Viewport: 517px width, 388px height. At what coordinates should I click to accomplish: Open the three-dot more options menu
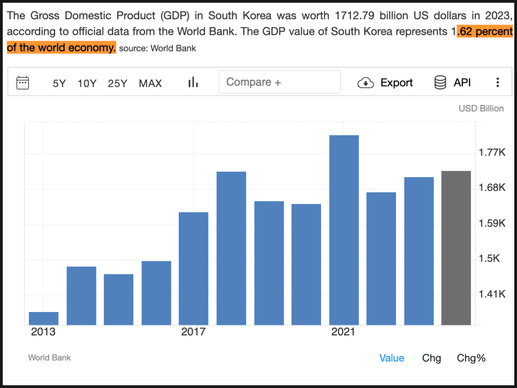pyautogui.click(x=497, y=82)
